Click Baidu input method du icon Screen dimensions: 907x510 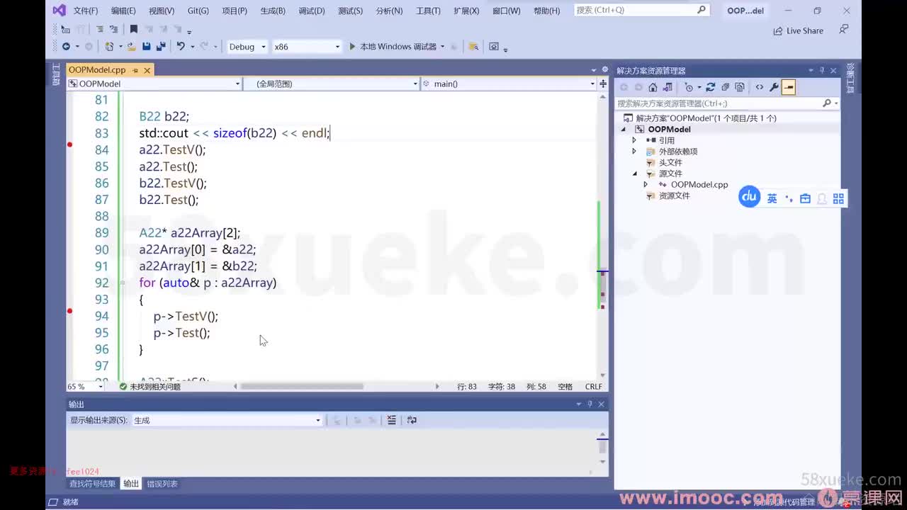coord(749,197)
